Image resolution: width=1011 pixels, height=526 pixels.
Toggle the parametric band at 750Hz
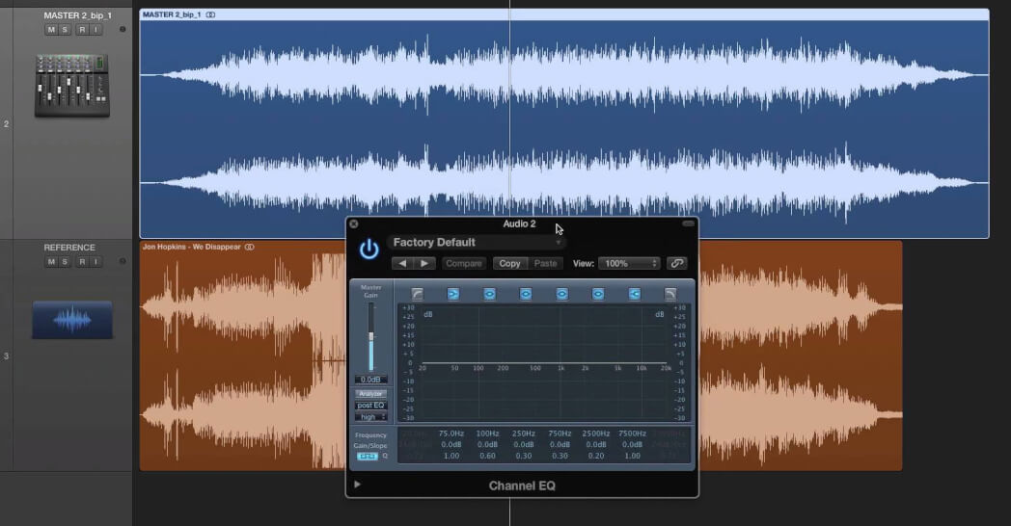(x=561, y=294)
